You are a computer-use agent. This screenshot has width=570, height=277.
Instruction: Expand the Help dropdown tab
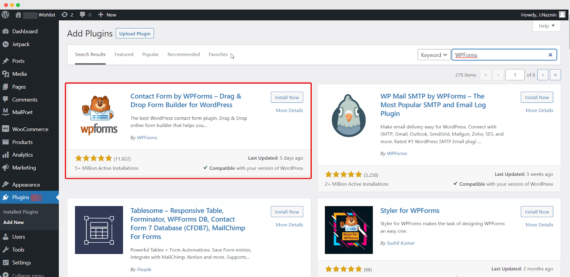pyautogui.click(x=546, y=26)
